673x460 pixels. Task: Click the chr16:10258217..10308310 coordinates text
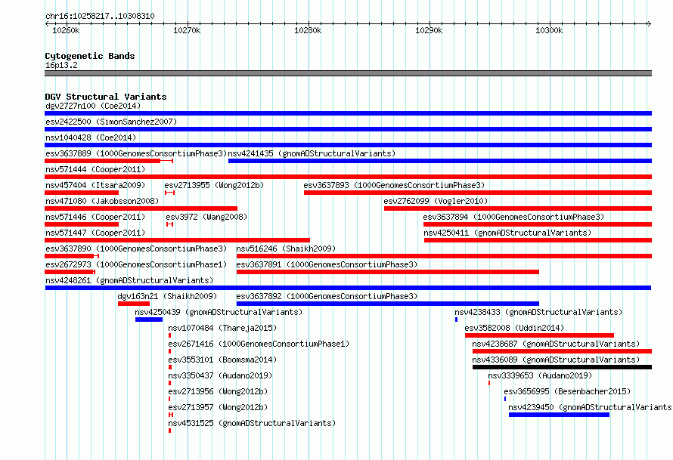100,16
